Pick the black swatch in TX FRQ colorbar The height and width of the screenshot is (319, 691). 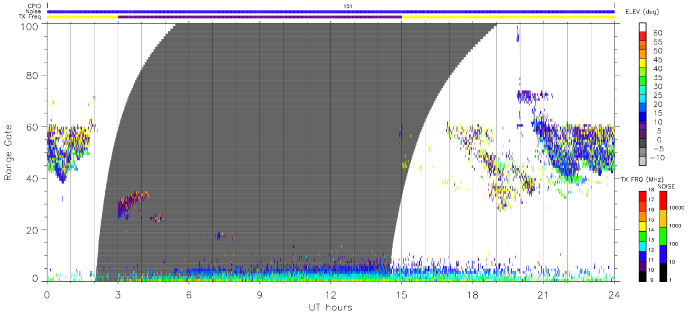[x=642, y=276]
